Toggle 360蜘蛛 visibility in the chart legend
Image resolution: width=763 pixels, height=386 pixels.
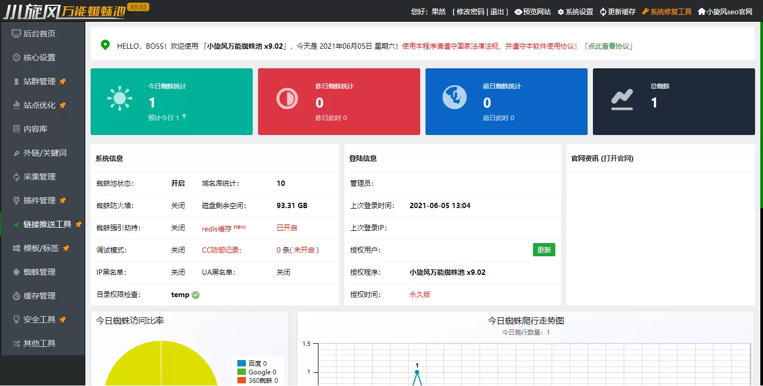point(256,380)
